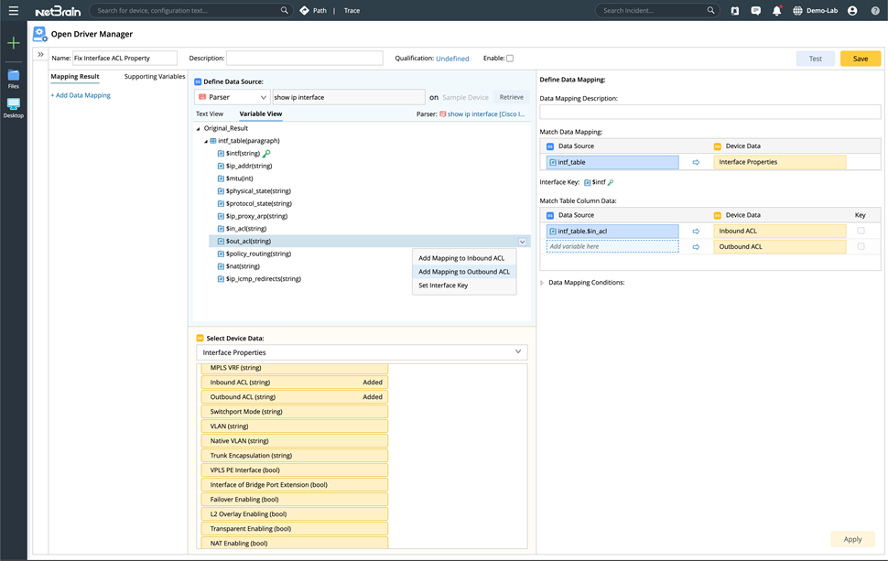The height and width of the screenshot is (561, 888).
Task: Open the chat messages icon
Action: pos(755,11)
